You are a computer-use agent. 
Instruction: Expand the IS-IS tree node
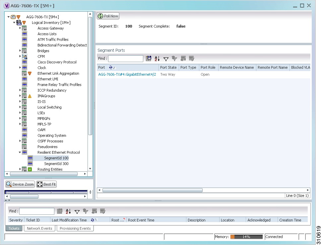tap(20, 101)
